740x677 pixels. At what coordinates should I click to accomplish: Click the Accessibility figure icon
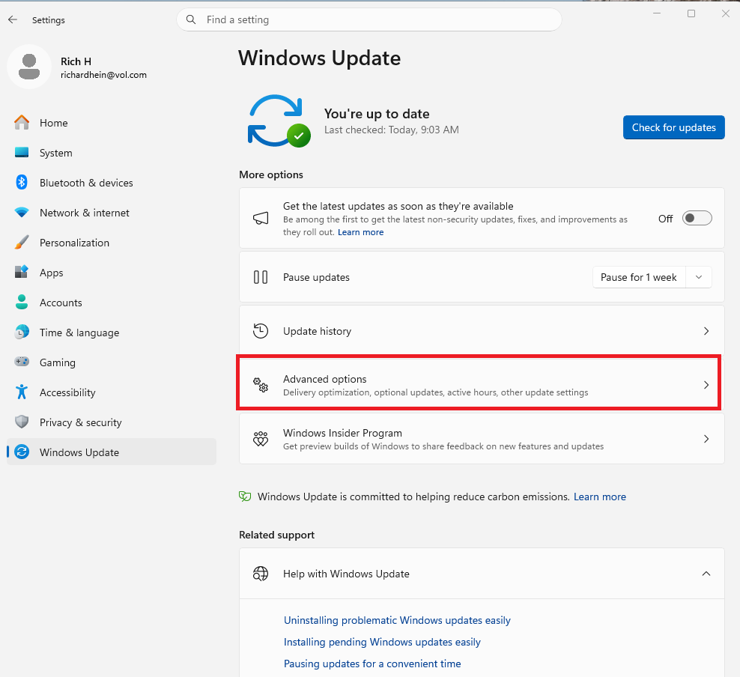(22, 392)
